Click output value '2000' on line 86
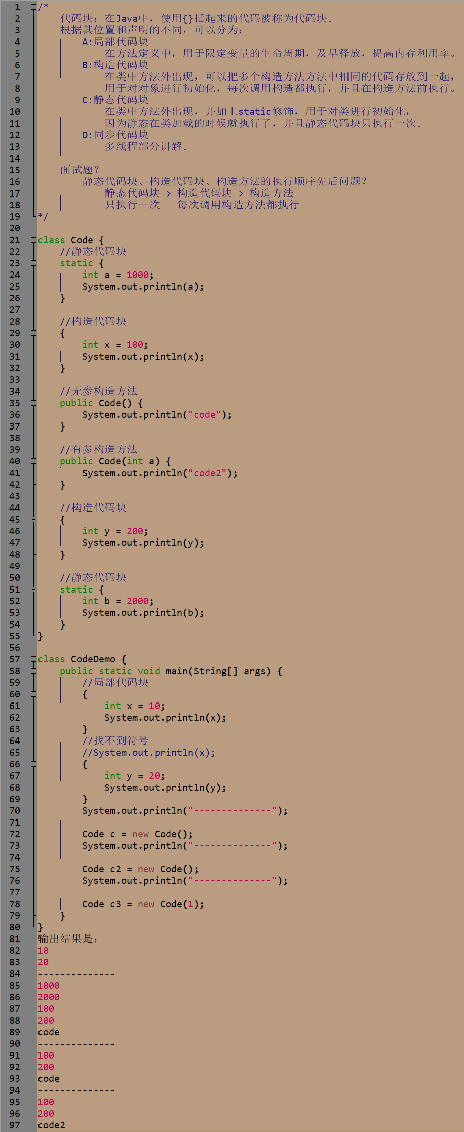The height and width of the screenshot is (1132, 464). pyautogui.click(x=49, y=997)
